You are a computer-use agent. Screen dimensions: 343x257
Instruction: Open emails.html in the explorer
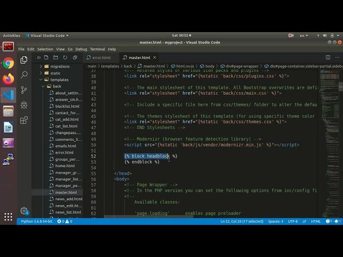pyautogui.click(x=65, y=146)
